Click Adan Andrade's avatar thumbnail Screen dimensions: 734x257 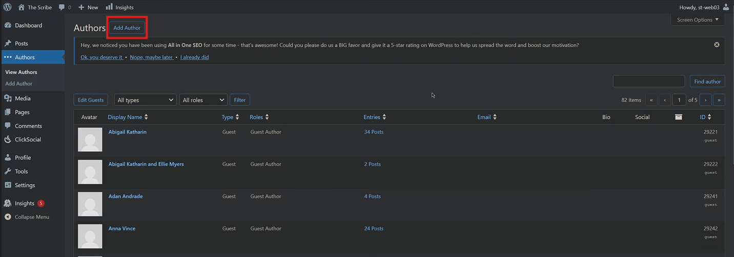[x=90, y=204]
